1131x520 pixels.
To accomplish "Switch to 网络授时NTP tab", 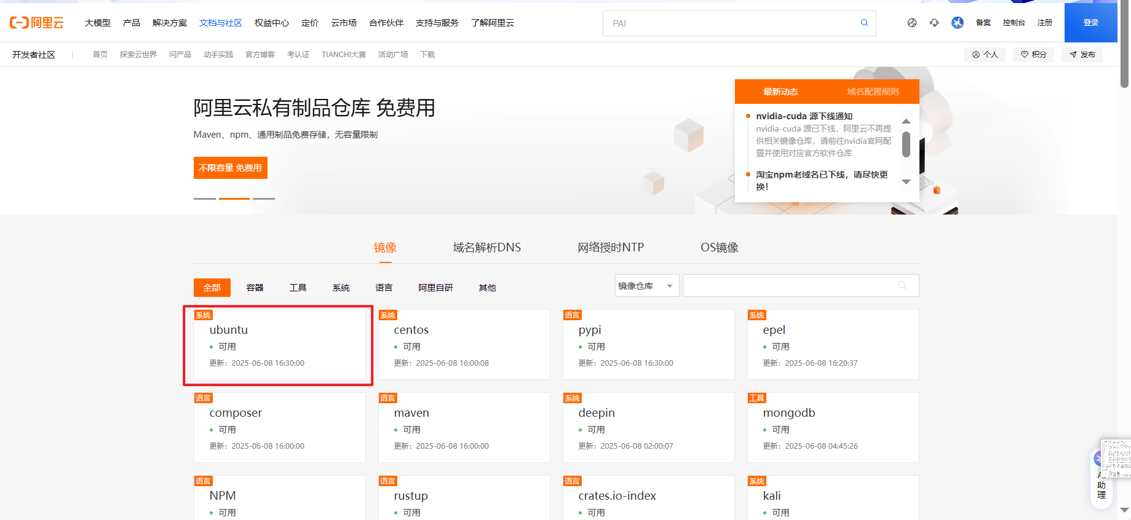I will 611,248.
